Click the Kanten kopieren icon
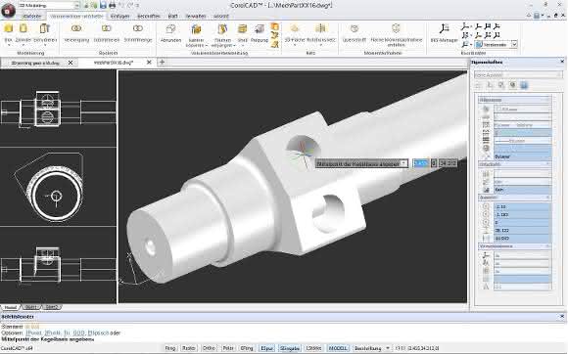This screenshot has height=354, width=568. [x=196, y=29]
